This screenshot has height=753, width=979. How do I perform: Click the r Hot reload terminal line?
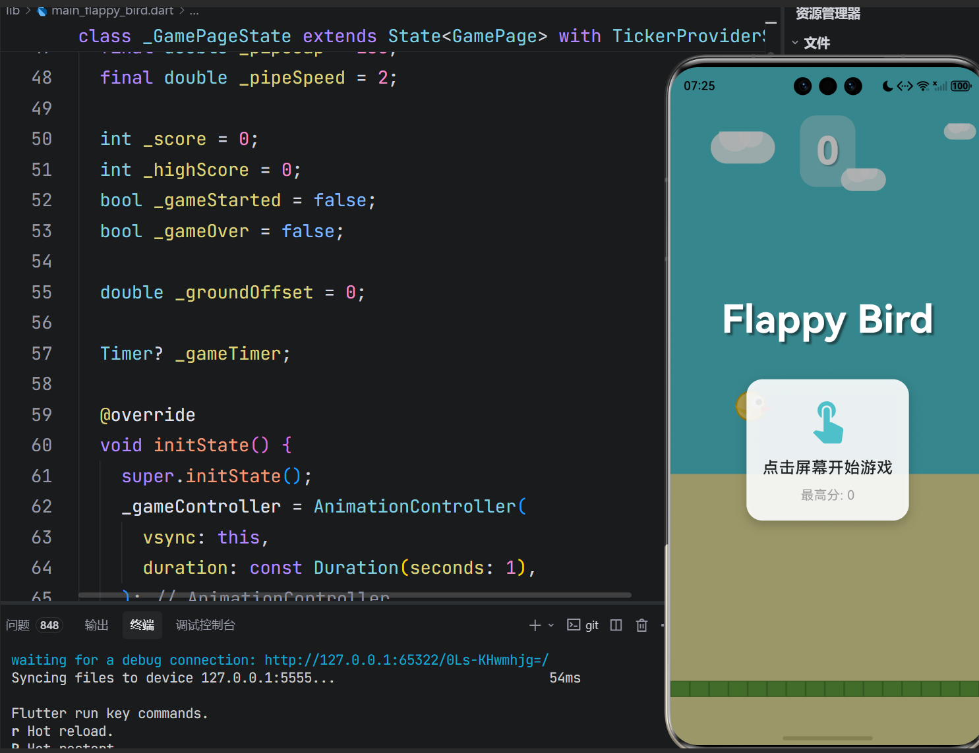(x=62, y=731)
